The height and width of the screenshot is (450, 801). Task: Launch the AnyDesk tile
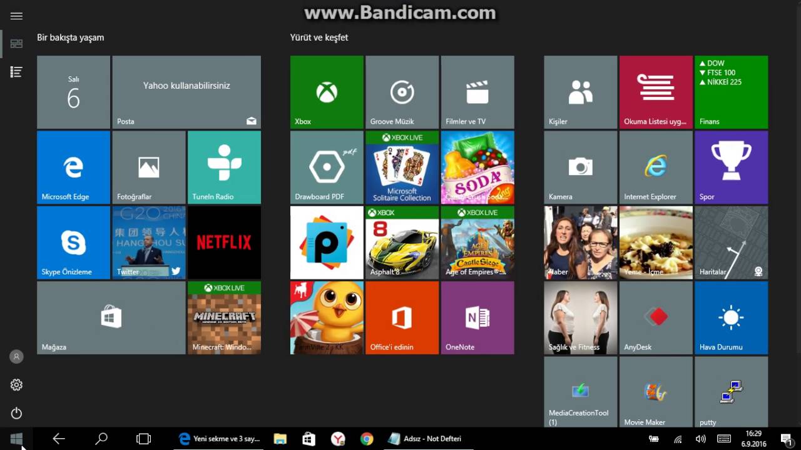click(656, 317)
